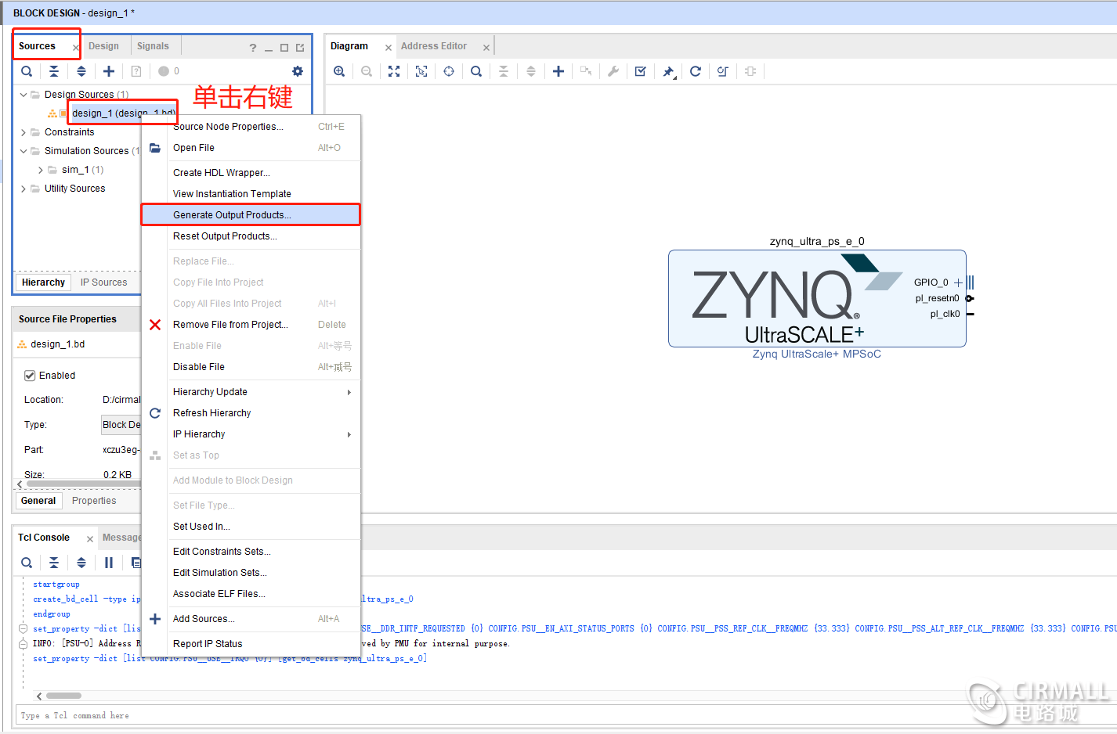Pause Tcl Console output
This screenshot has height=734, width=1117.
(109, 563)
